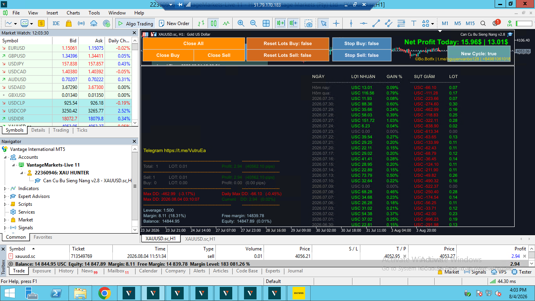Select the horizontal line drawing tool
Image resolution: width=535 pixels, height=301 pixels.
coord(363,24)
